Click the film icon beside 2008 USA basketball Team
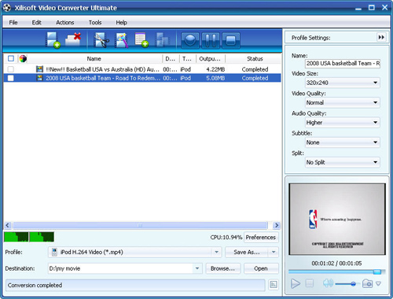393x299 pixels. (x=39, y=78)
